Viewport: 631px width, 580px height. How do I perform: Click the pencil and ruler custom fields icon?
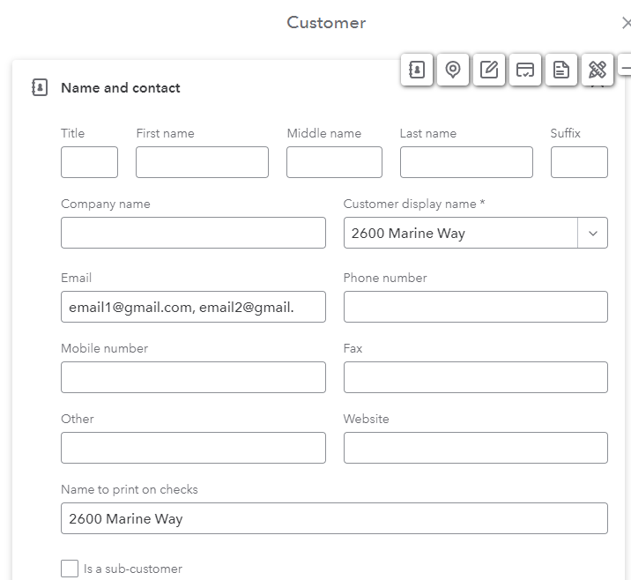[597, 70]
